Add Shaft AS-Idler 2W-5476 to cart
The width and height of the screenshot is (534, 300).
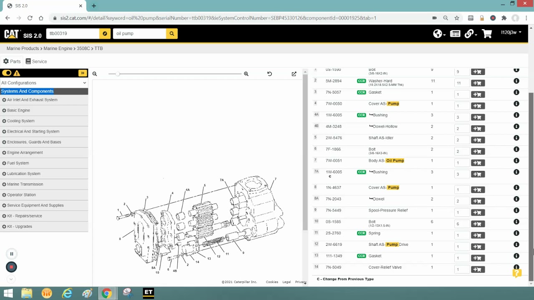click(x=478, y=140)
